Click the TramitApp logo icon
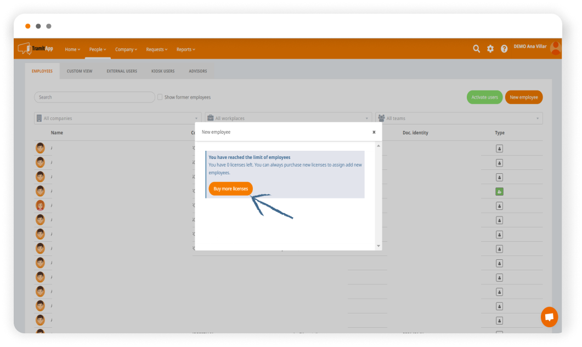 point(24,49)
